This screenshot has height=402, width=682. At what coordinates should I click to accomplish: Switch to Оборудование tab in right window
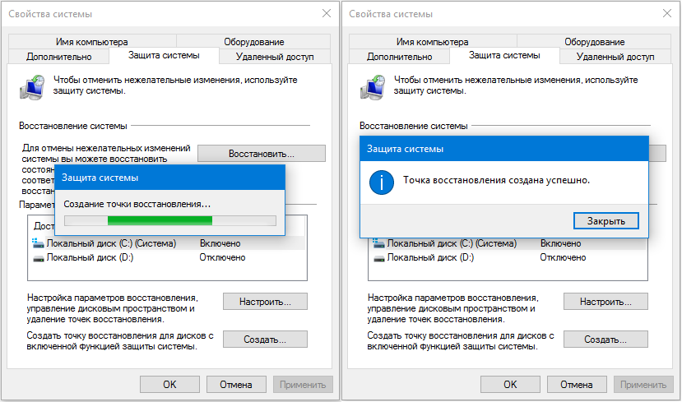[x=594, y=42]
